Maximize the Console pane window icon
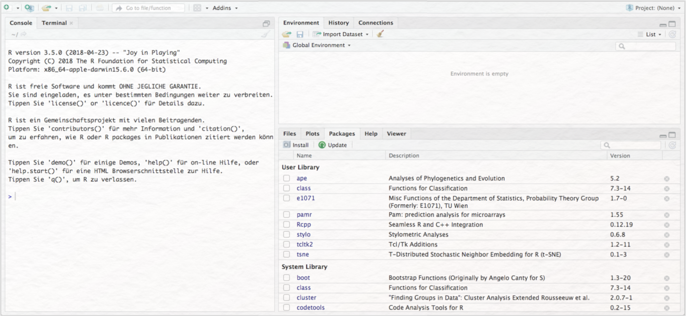686x316 pixels. pyautogui.click(x=266, y=23)
